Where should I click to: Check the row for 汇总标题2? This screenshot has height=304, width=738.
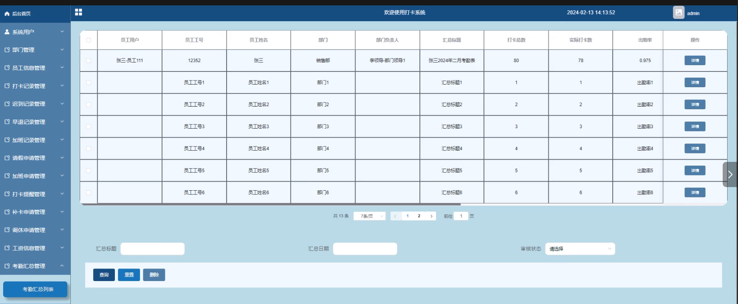pos(89,105)
